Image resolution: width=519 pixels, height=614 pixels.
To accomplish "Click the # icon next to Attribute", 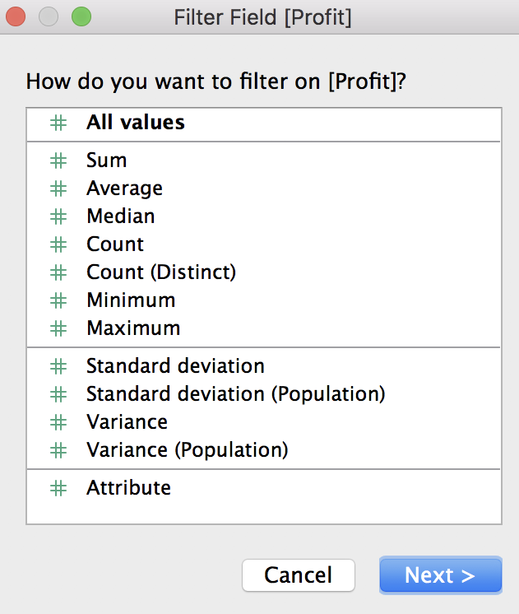I will pyautogui.click(x=58, y=488).
